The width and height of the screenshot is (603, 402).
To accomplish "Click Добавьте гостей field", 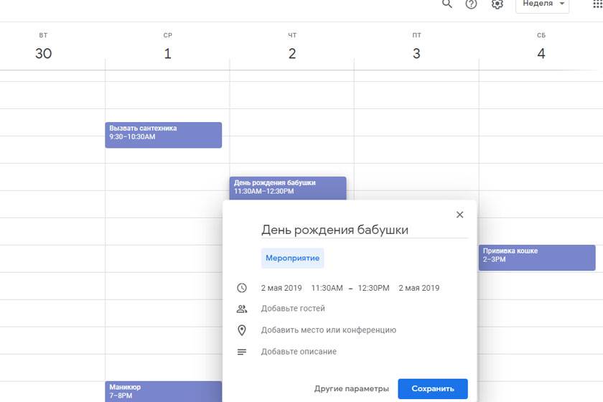I will [x=293, y=309].
